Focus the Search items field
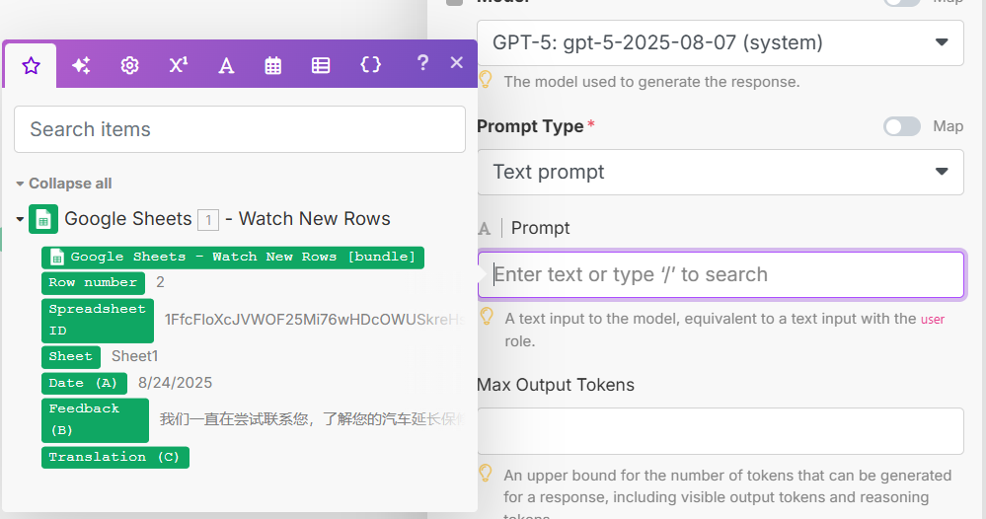The height and width of the screenshot is (519, 986). pos(240,129)
